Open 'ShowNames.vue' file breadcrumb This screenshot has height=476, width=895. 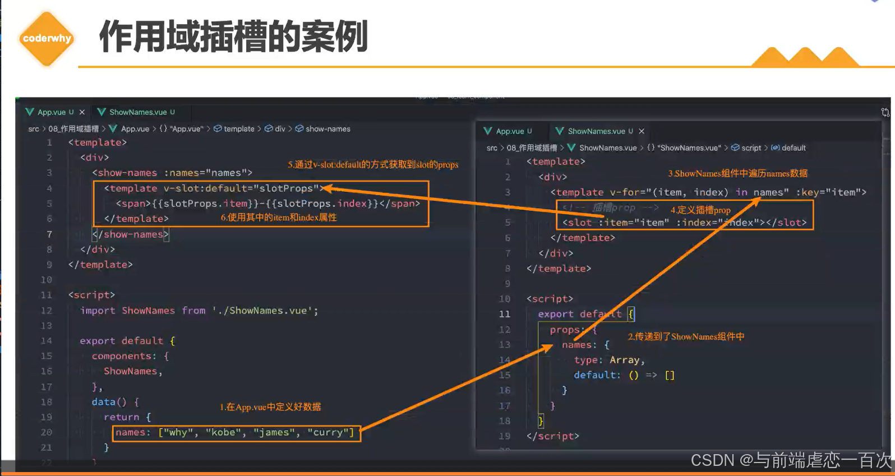pyautogui.click(x=608, y=148)
